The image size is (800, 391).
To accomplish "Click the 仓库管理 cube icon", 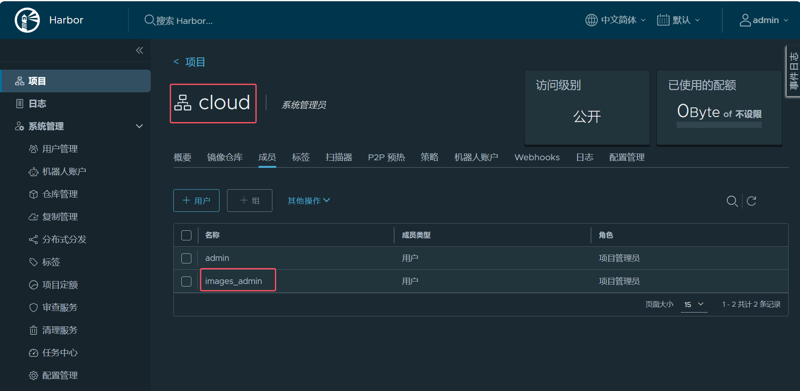I will coord(34,194).
